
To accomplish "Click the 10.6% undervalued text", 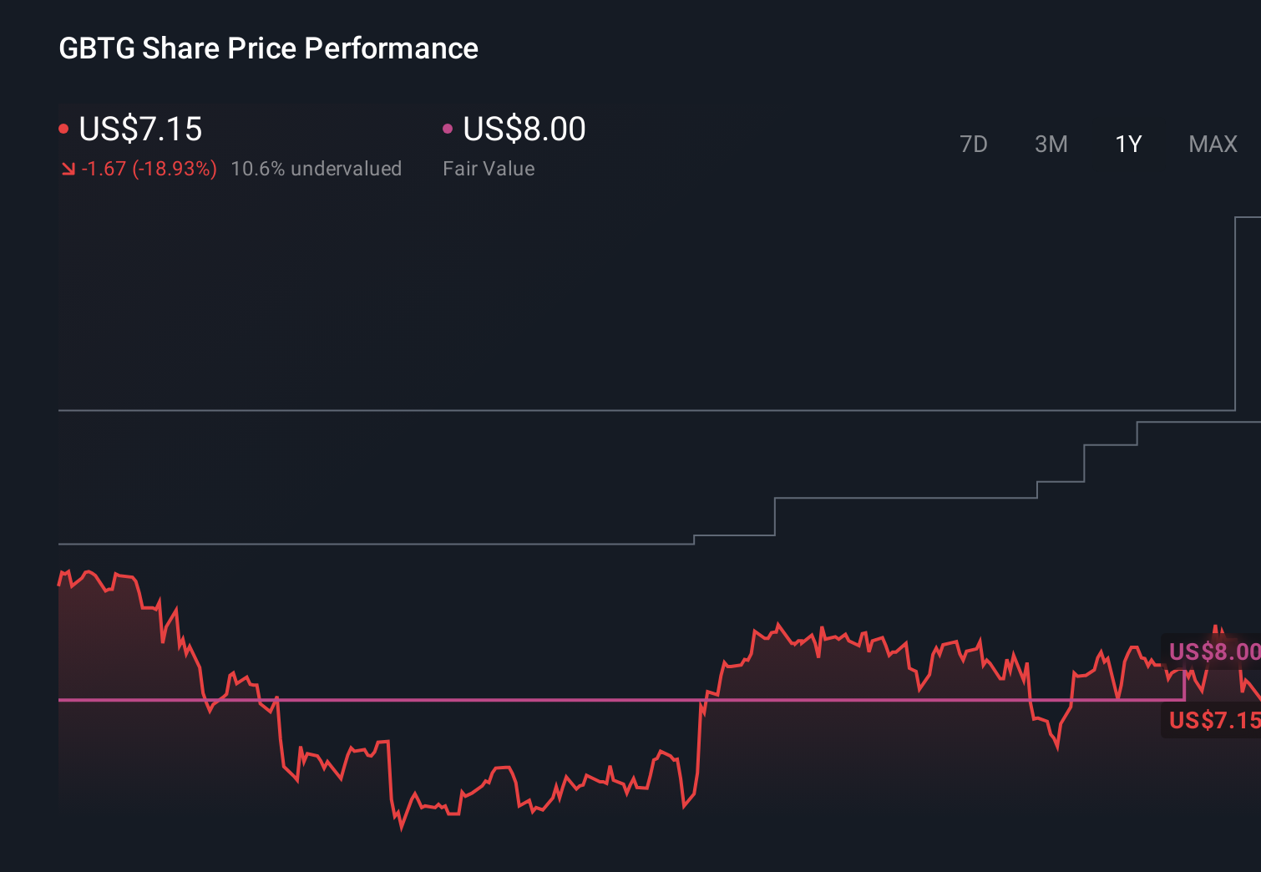I will (317, 168).
